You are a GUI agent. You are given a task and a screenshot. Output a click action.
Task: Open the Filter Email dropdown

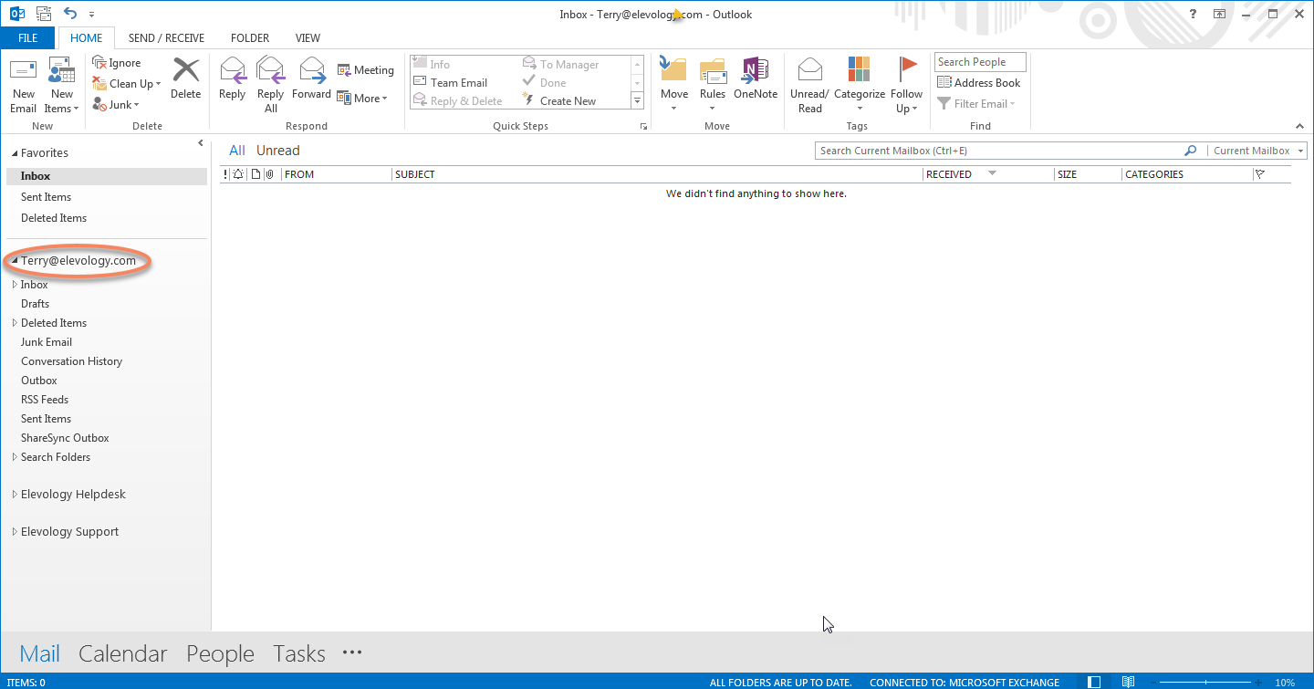point(976,103)
